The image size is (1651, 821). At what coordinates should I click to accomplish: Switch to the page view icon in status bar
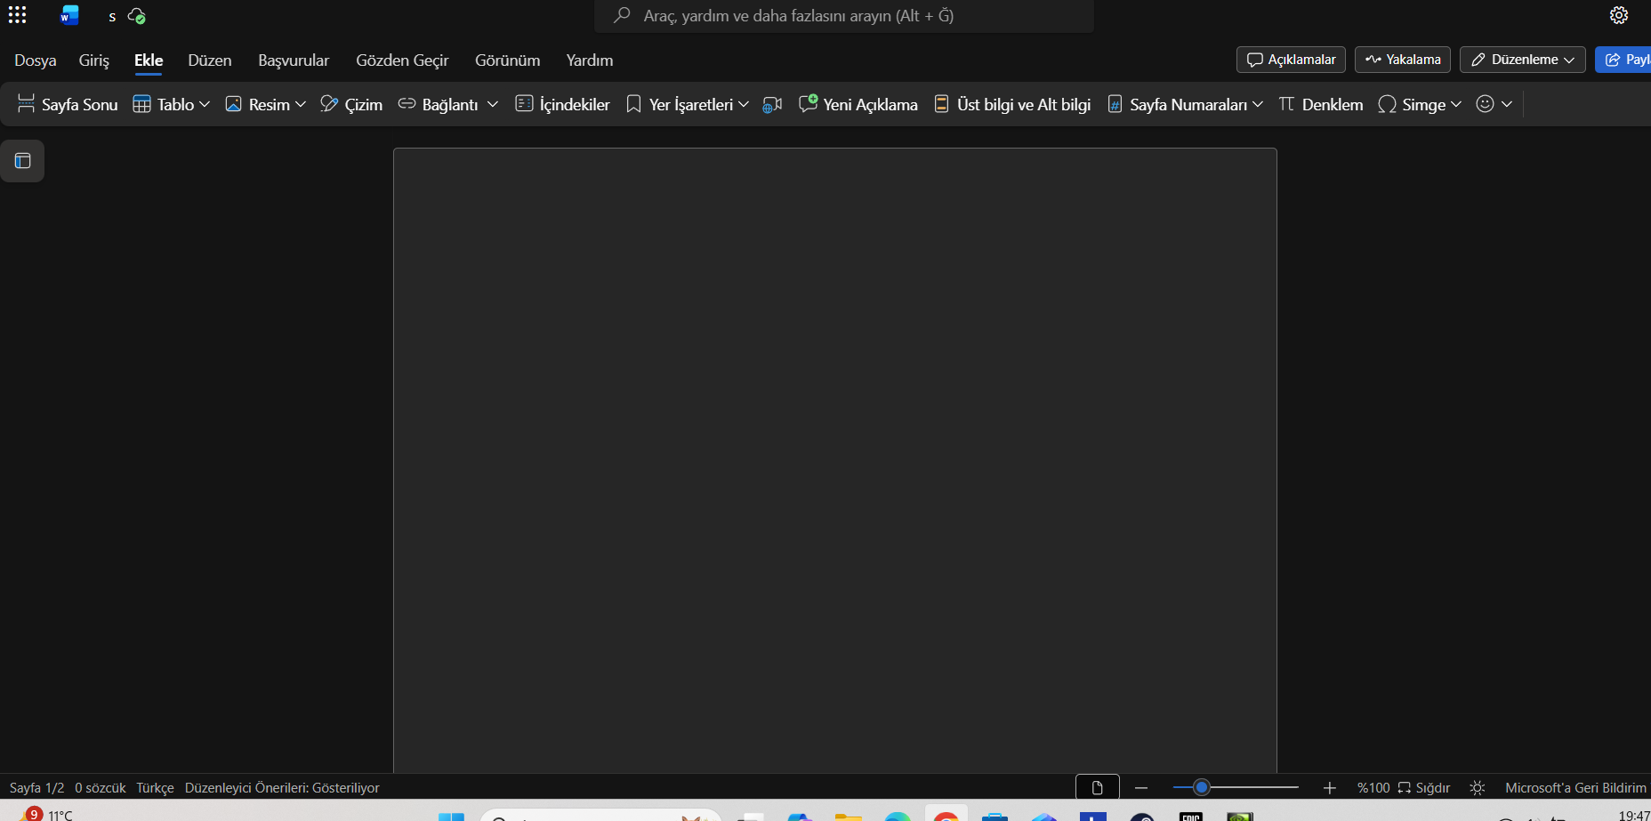1097,787
